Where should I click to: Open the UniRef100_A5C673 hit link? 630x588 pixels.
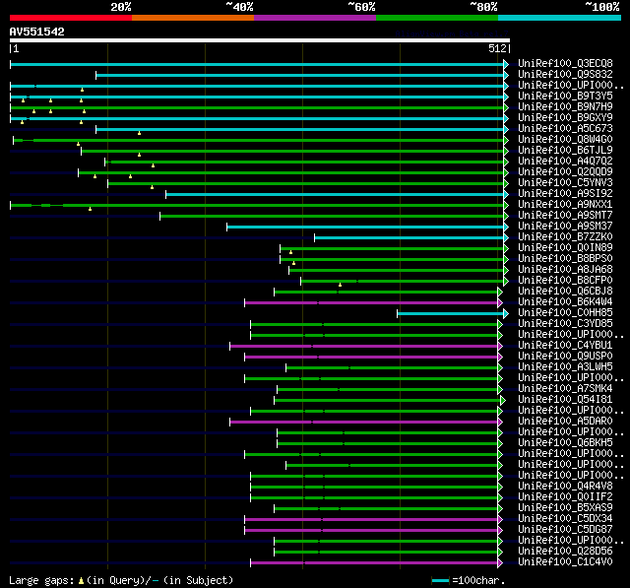point(565,128)
